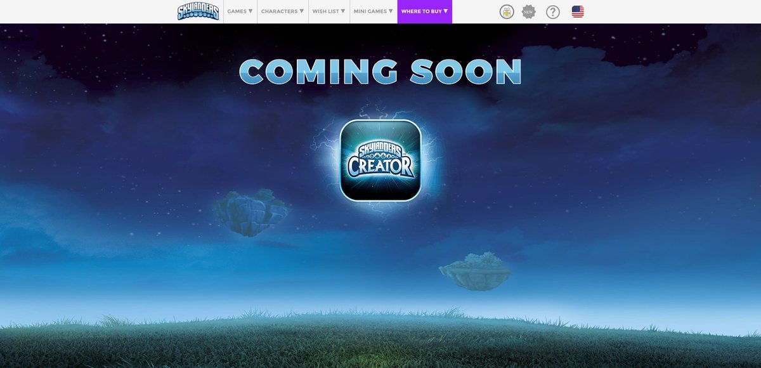The image size is (761, 368).
Task: Click the Skylanders Creator app icon
Action: point(380,161)
